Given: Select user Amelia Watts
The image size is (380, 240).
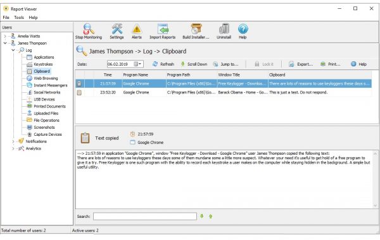Looking at the screenshot, I should [x=28, y=36].
